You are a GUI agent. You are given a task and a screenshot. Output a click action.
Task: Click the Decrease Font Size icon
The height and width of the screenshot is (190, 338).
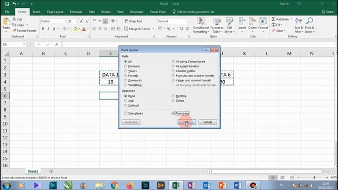click(x=87, y=21)
